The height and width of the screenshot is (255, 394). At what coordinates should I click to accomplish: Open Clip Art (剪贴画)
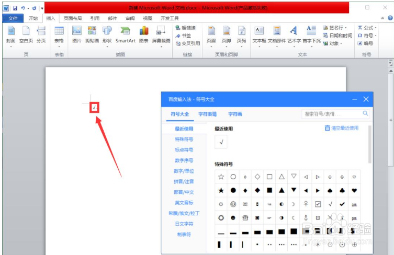92,35
